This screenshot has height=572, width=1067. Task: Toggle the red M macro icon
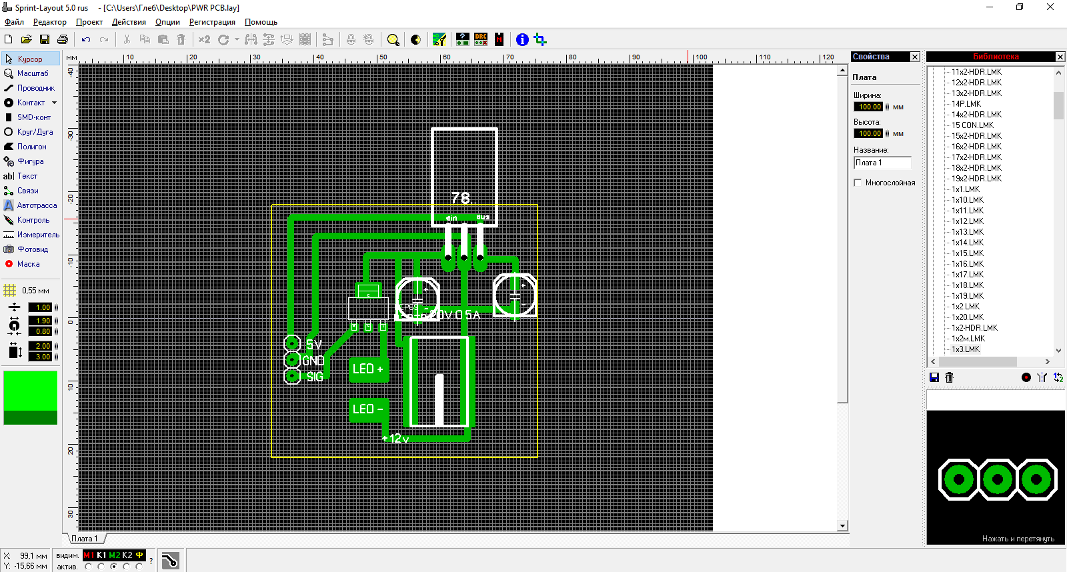click(x=499, y=40)
